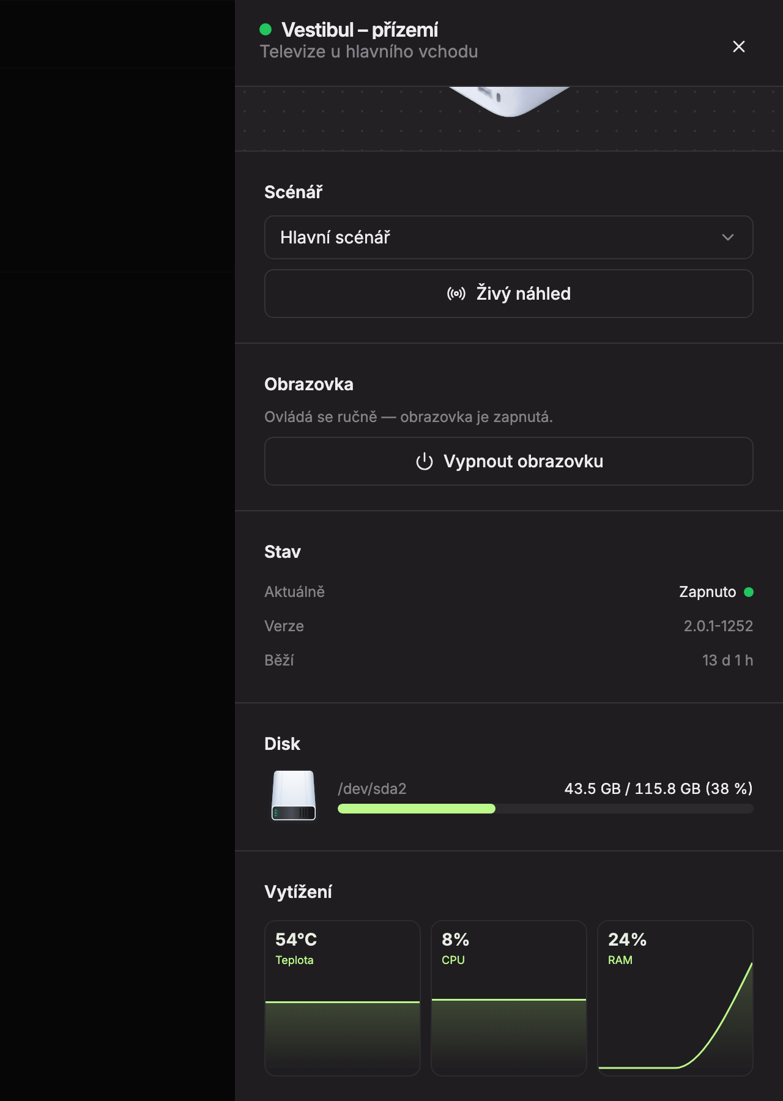
Task: Click the disk usage progress bar
Action: pos(545,809)
